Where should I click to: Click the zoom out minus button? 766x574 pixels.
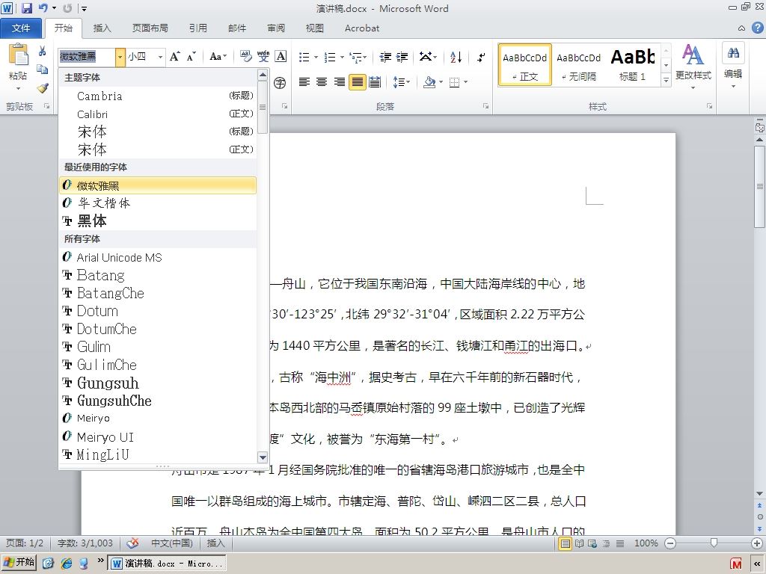coord(670,543)
